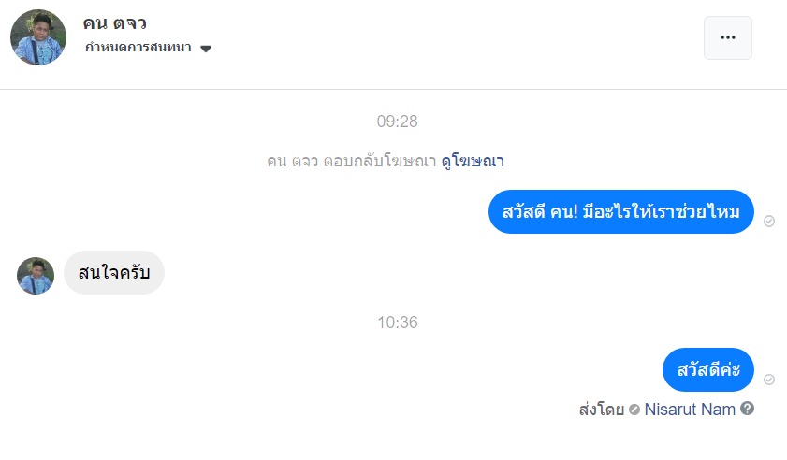Image resolution: width=787 pixels, height=460 pixels.
Task: Click the horizontal divider below the header
Action: 393,90
